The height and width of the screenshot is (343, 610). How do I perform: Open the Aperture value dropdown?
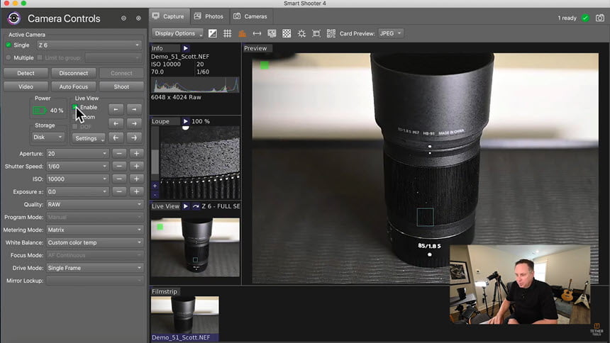pos(77,154)
